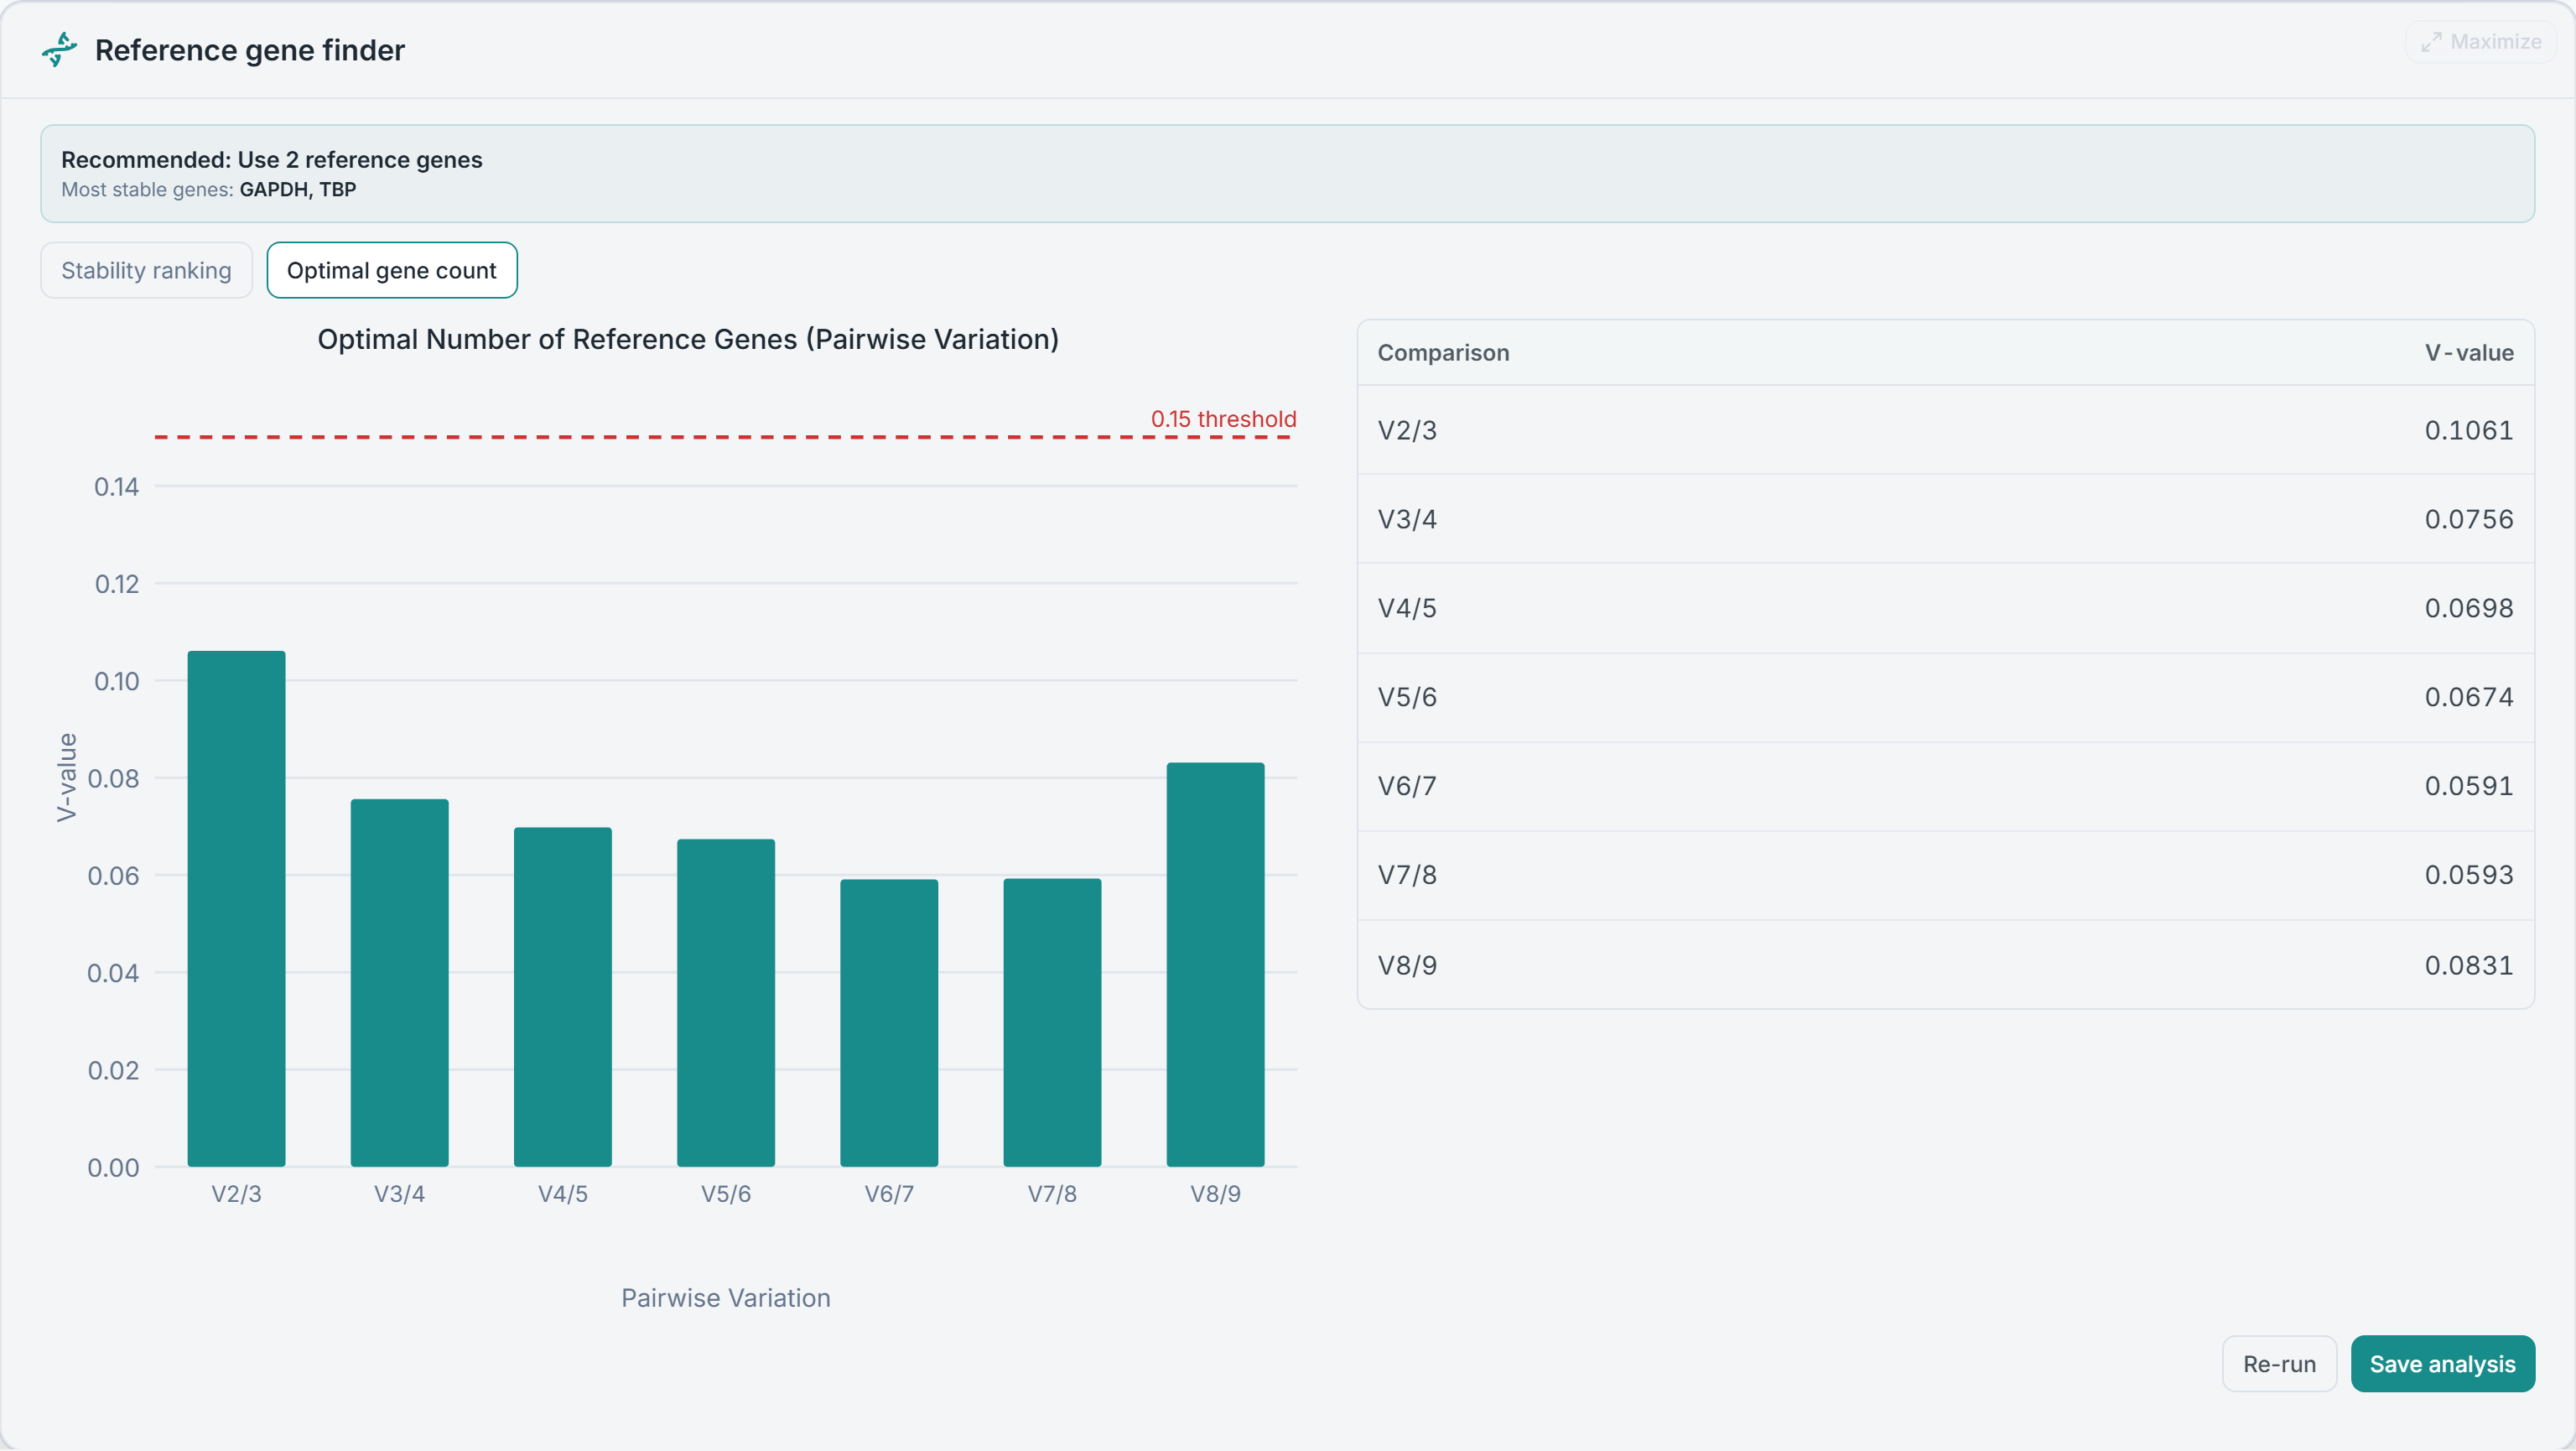Select the V2/3 table row label
The image size is (2576, 1451).
pyautogui.click(x=1407, y=430)
